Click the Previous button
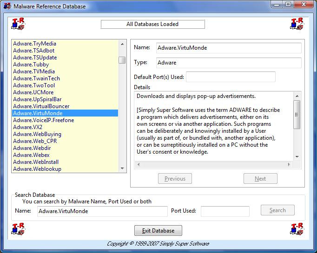Image resolution: width=317 pixels, height=253 pixels. pyautogui.click(x=175, y=179)
